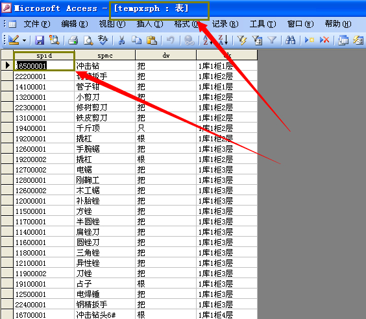The height and width of the screenshot is (319, 366).
Task: Click the cell 铁皮剪刀
Action: click(105, 117)
